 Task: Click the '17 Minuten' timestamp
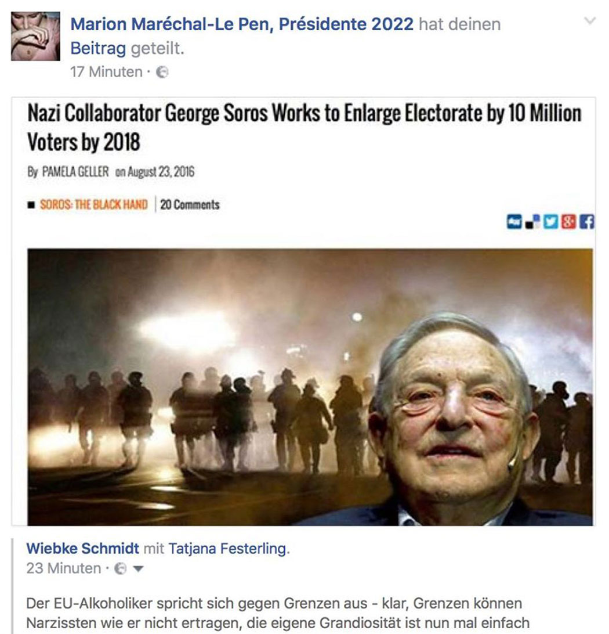click(x=107, y=72)
